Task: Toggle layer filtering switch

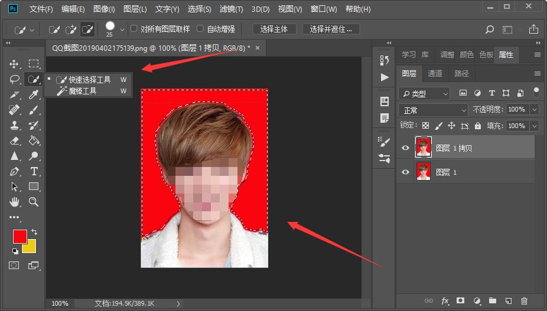Action: pyautogui.click(x=536, y=92)
